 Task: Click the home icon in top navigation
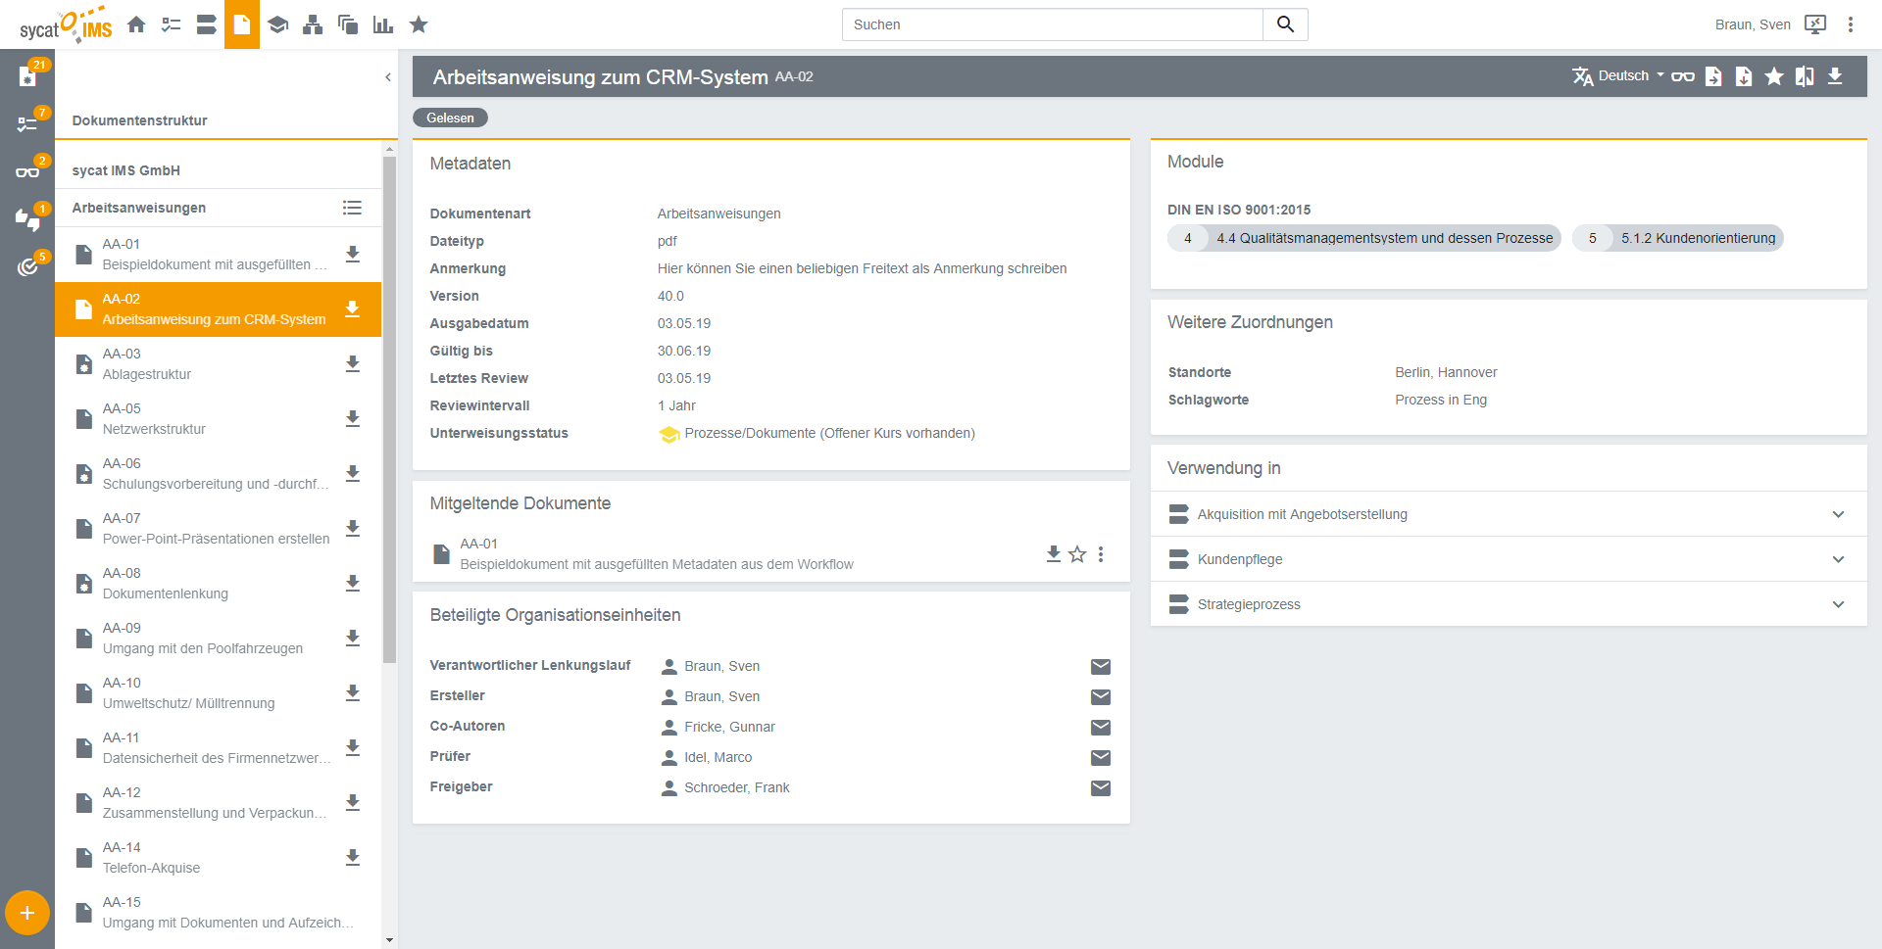coord(136,24)
